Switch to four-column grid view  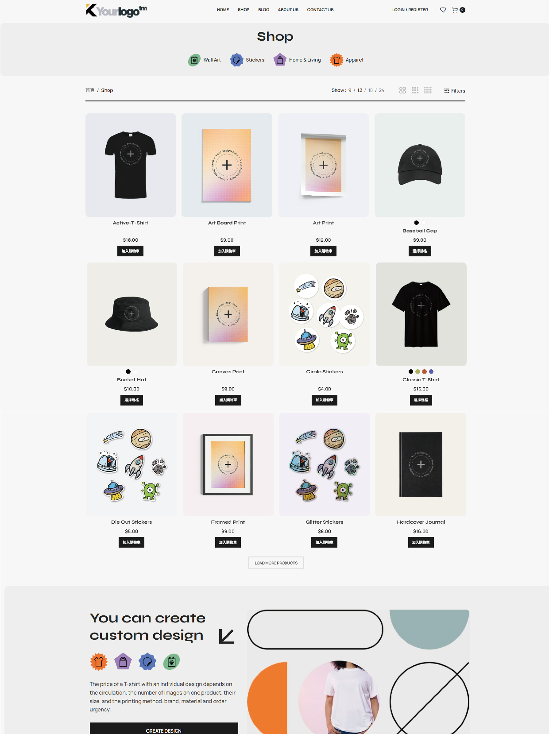pos(428,90)
